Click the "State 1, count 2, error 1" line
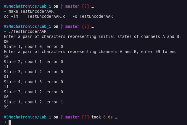 pyautogui.click(x=33, y=102)
